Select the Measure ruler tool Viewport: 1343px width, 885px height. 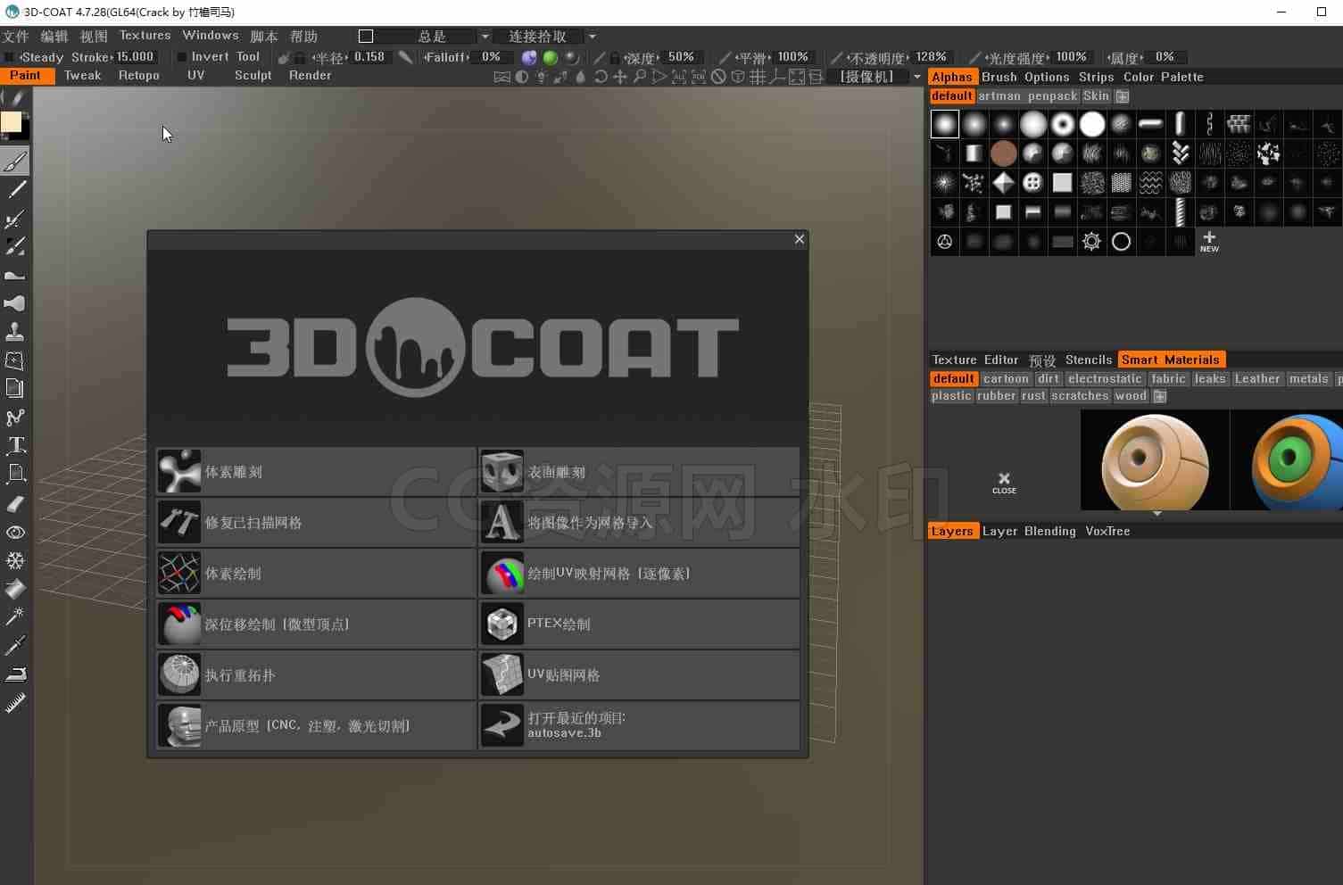[15, 703]
